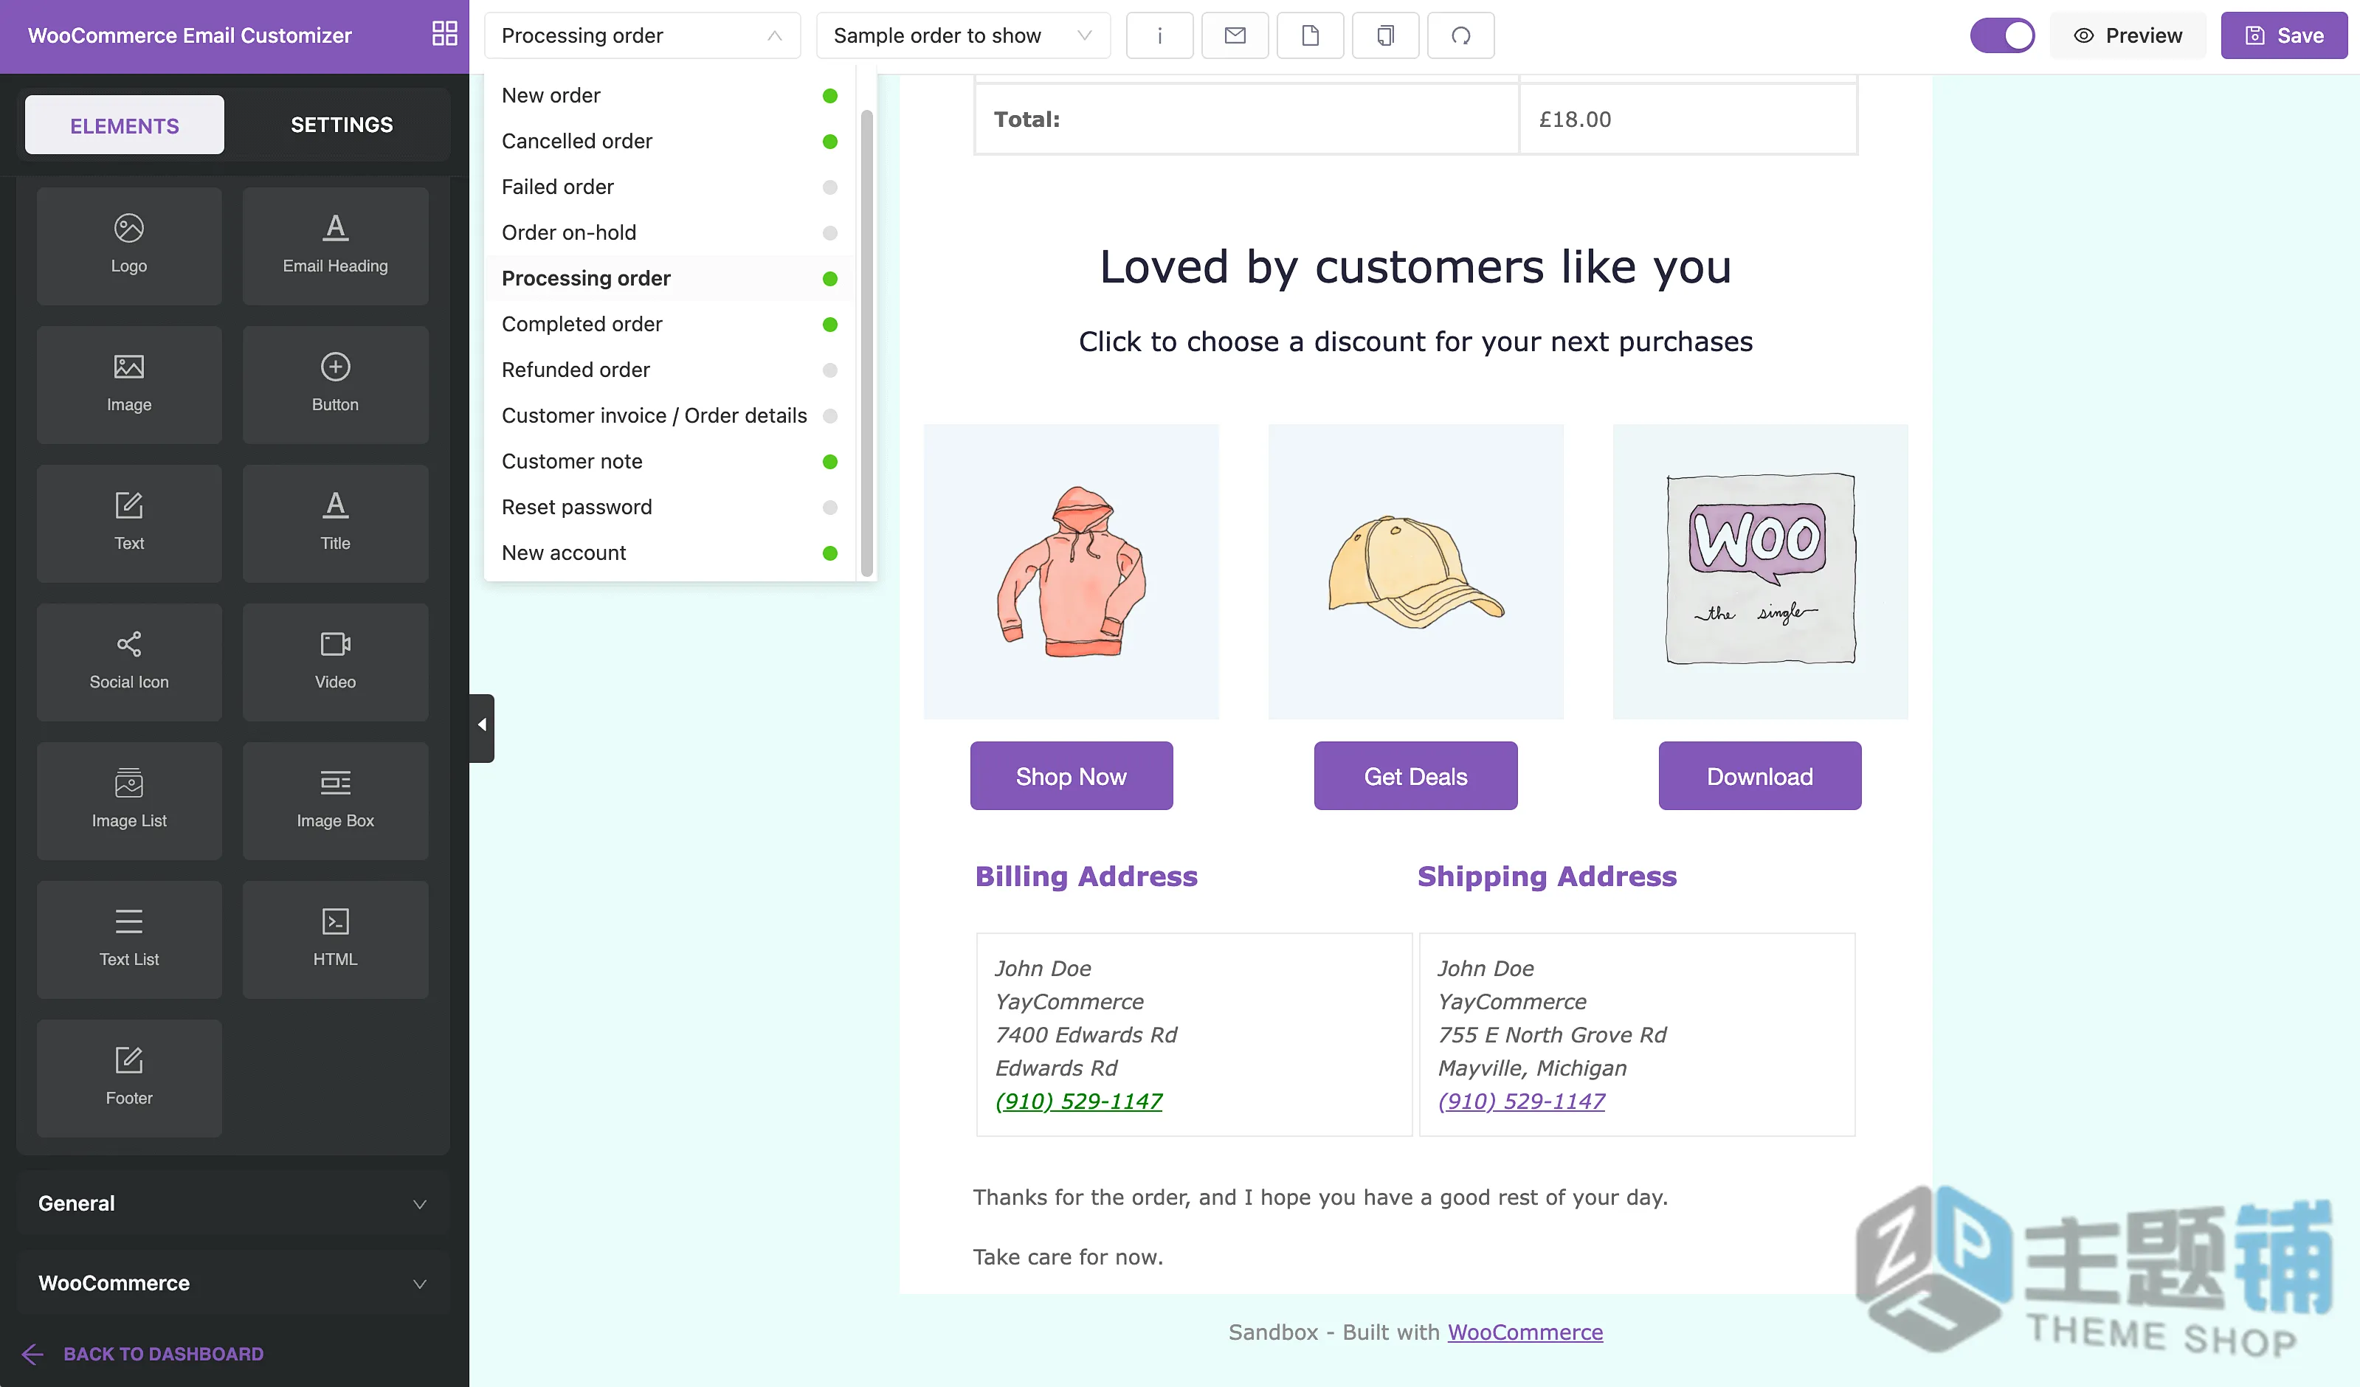This screenshot has height=1387, width=2360.
Task: Add the Video element
Action: click(335, 661)
